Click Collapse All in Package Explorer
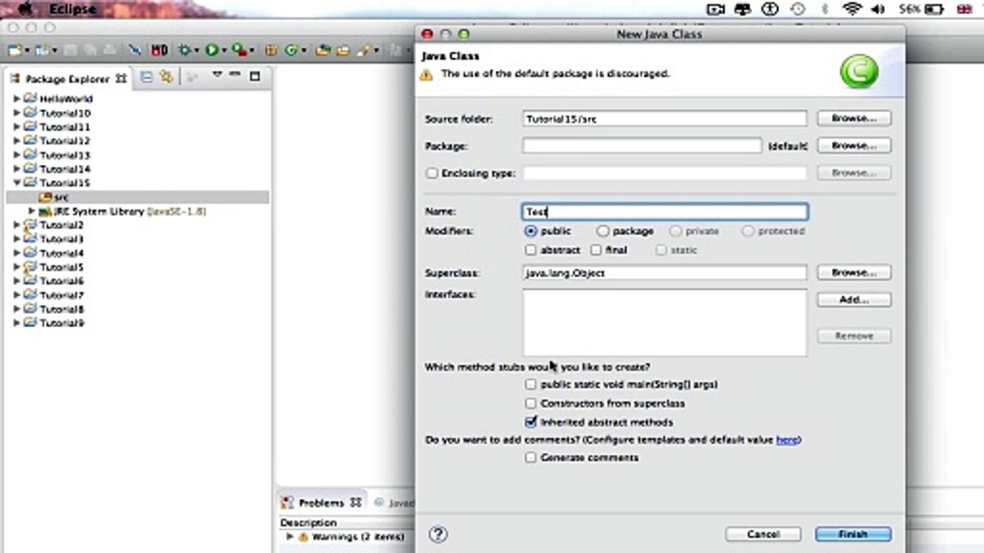 147,77
